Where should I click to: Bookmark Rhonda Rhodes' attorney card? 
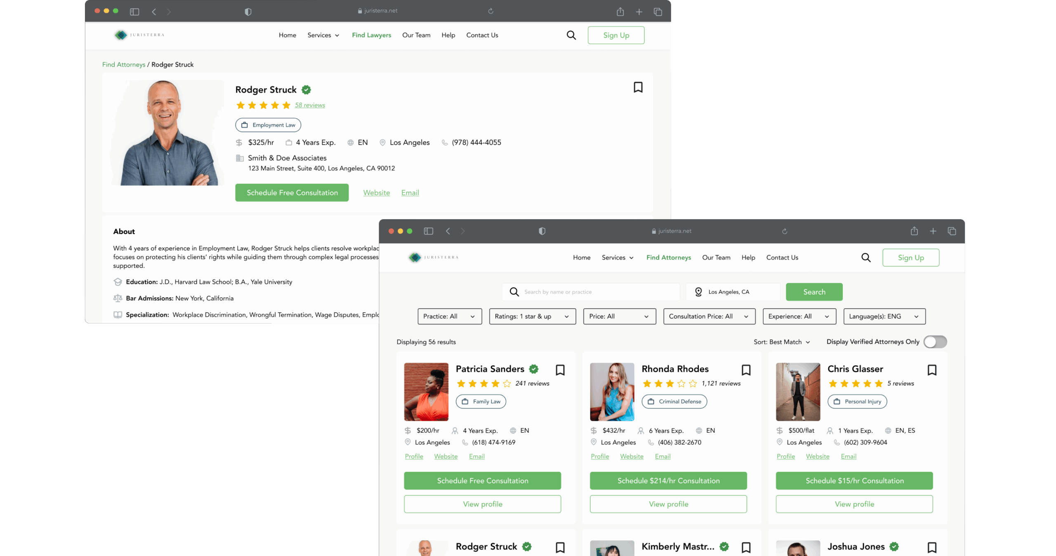[745, 370]
